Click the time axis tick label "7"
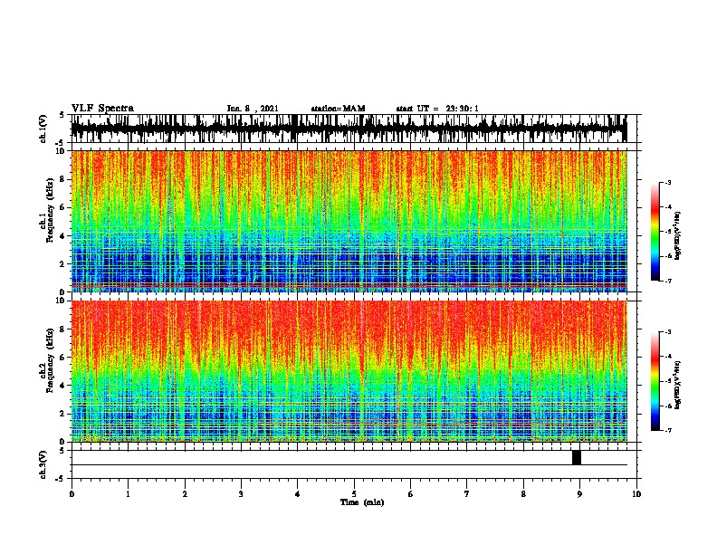 pos(467,493)
